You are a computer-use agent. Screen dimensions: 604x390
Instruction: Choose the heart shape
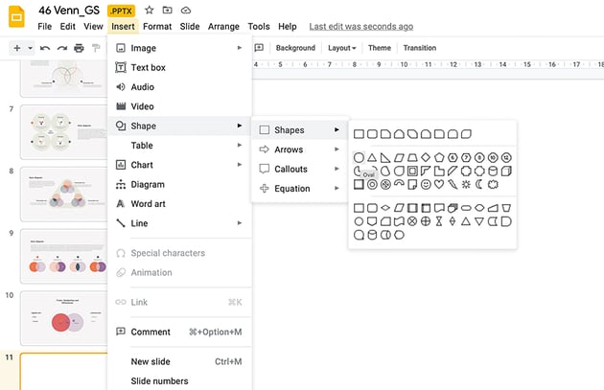click(x=439, y=184)
